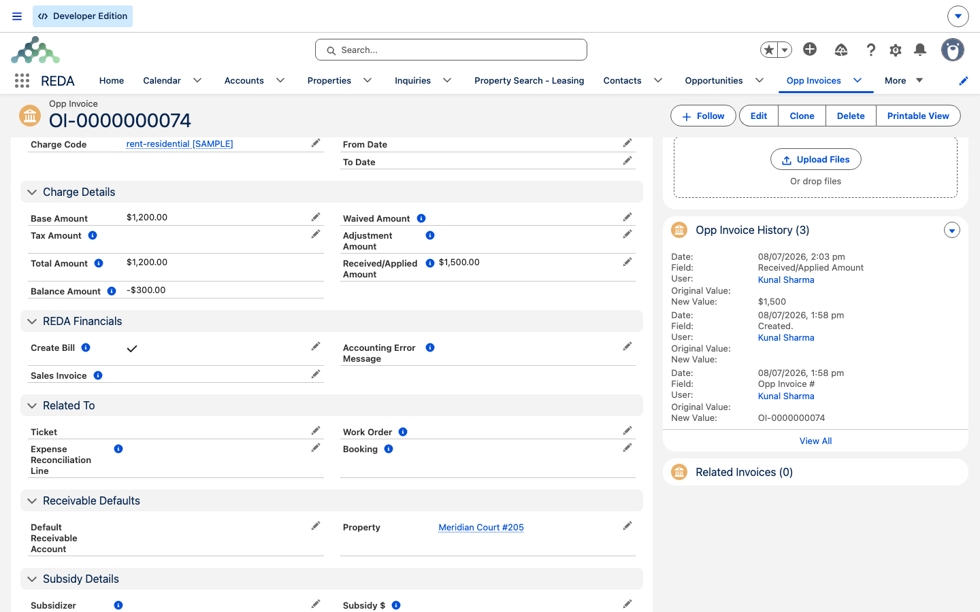Go to the Home tab
Image resolution: width=980 pixels, height=612 pixels.
112,80
